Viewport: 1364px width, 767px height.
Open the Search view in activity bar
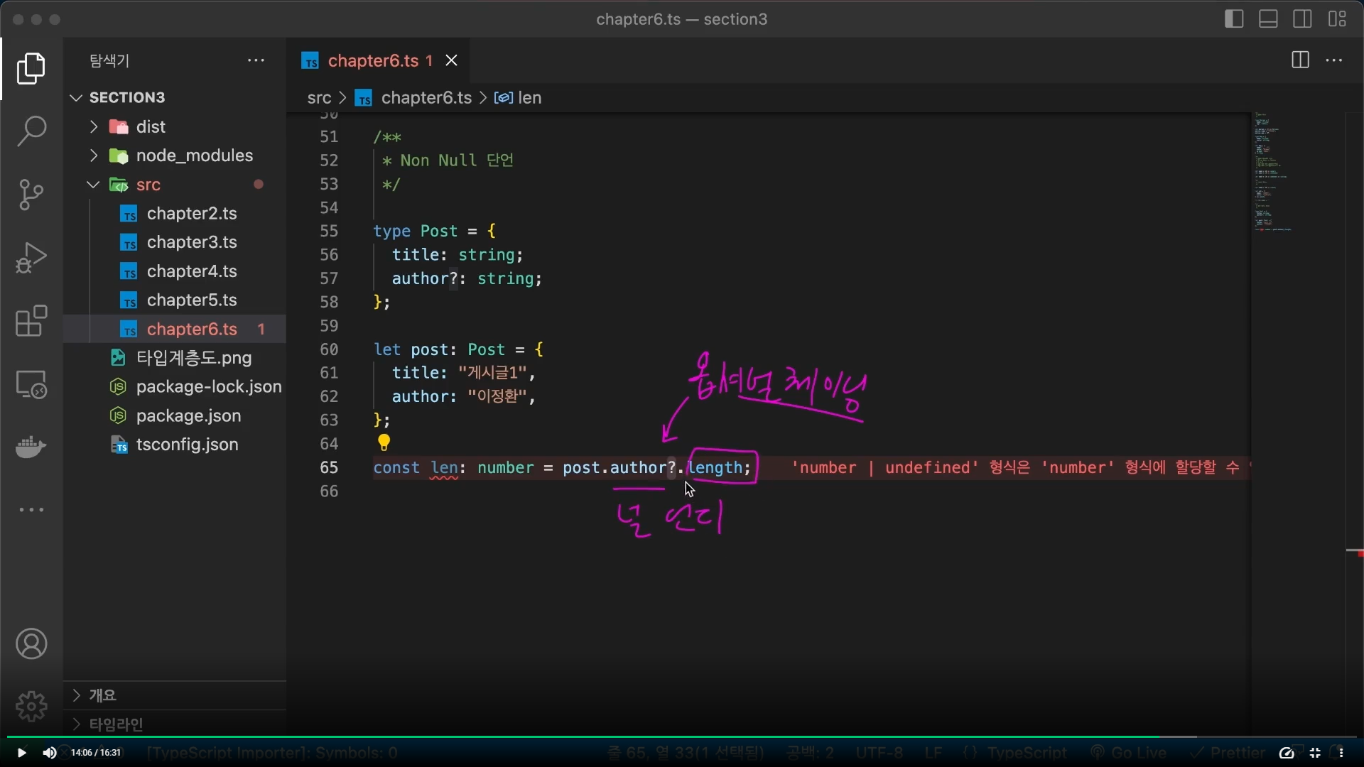coord(31,131)
